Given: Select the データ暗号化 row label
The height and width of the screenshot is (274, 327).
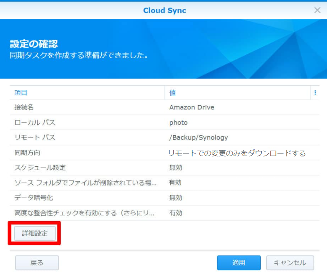Looking at the screenshot, I should [x=33, y=198].
